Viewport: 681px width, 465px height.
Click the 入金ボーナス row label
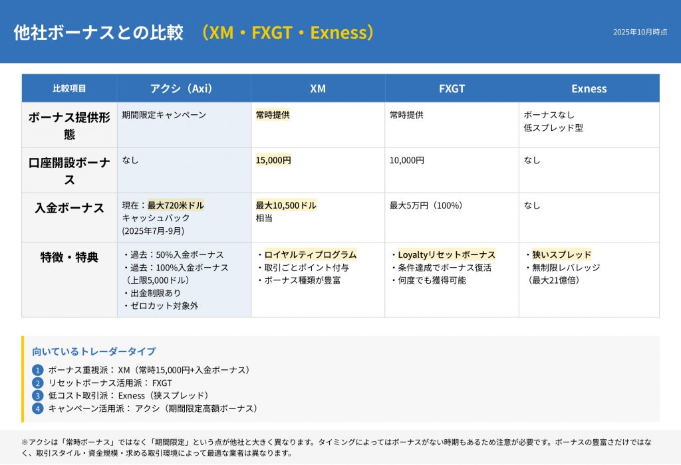[69, 208]
